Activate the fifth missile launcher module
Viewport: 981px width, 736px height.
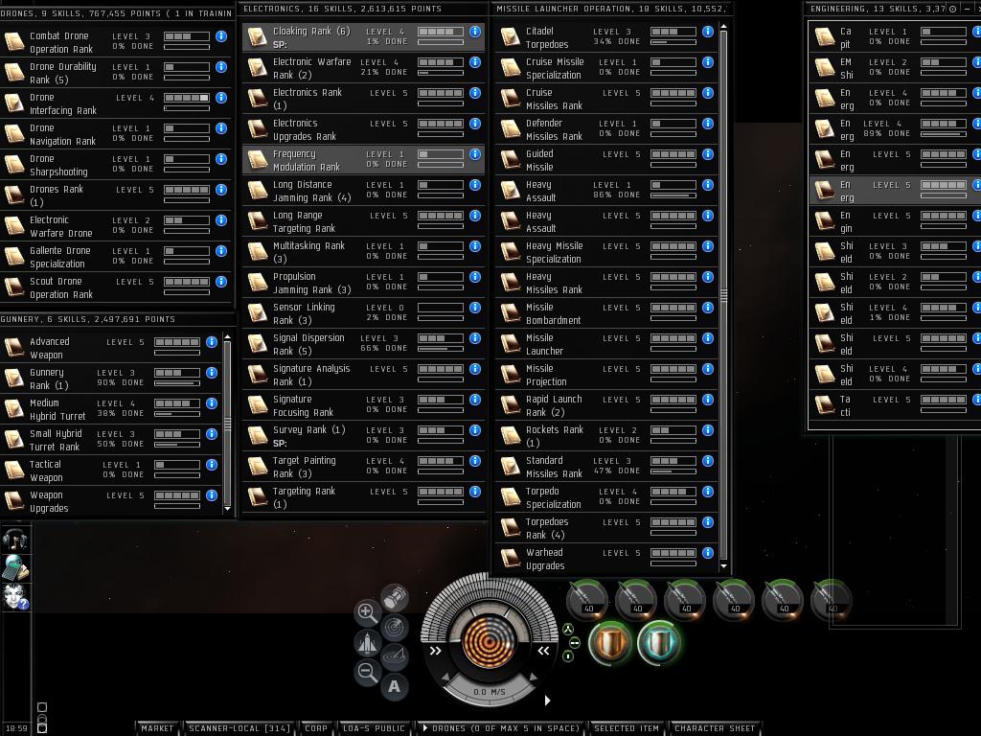pyautogui.click(x=783, y=600)
